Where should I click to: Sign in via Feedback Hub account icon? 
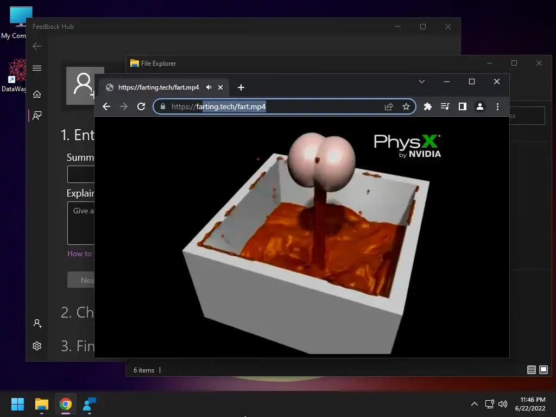pos(37,324)
